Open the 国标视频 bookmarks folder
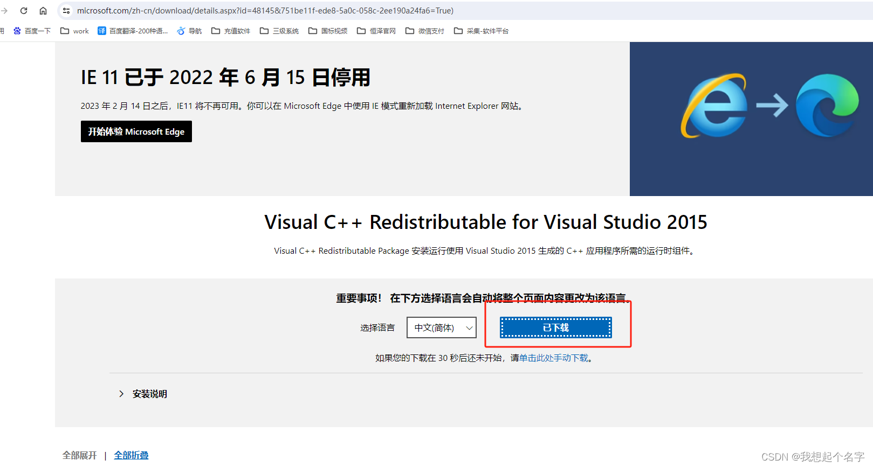 [x=328, y=31]
